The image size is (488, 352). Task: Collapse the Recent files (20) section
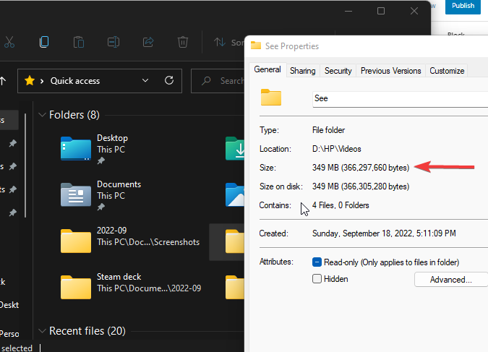(42, 331)
